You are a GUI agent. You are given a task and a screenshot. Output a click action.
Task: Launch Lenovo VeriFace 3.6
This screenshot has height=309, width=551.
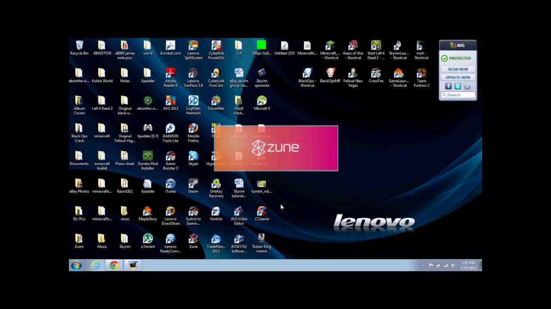click(x=193, y=78)
